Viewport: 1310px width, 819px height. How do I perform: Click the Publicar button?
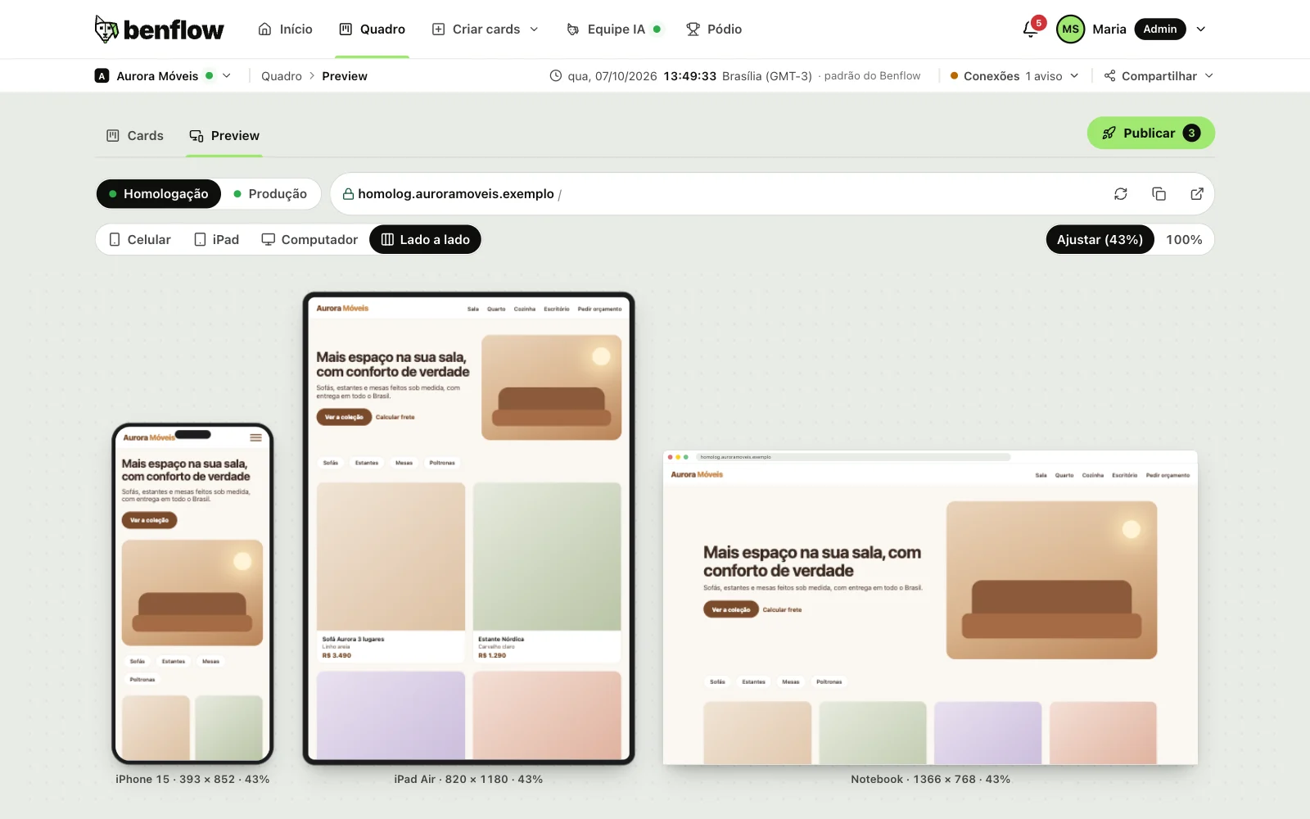1150,133
